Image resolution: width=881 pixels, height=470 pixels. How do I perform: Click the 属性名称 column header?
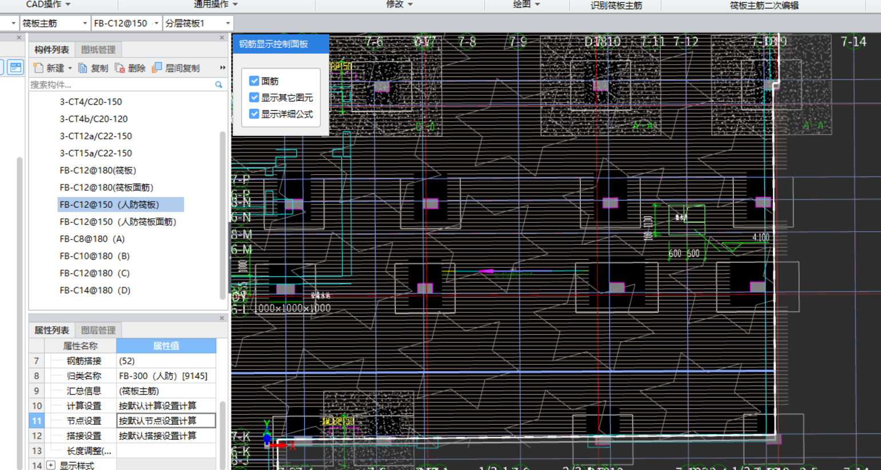pos(80,346)
